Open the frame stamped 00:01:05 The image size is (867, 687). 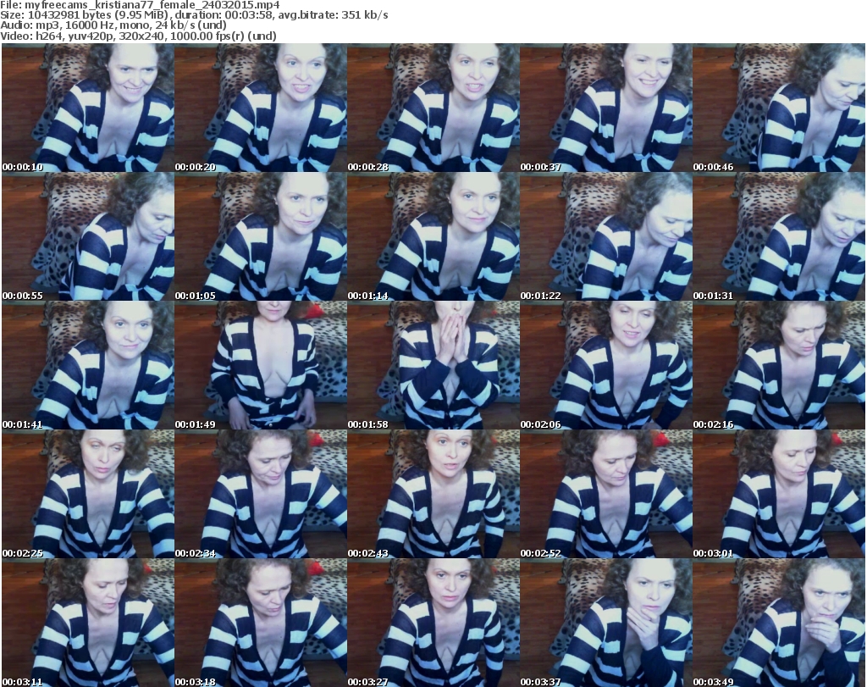pos(261,236)
